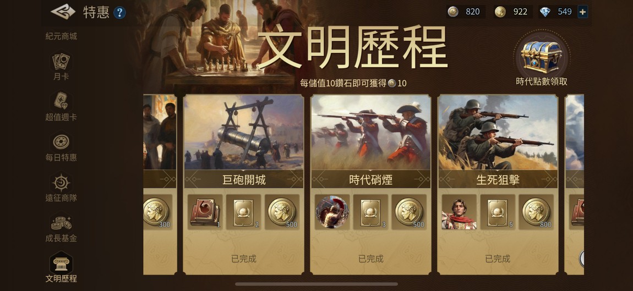Tap the 922 gold coin currency counter
633x291 pixels.
tap(513, 12)
